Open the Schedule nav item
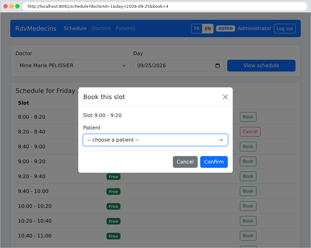 [x=75, y=28]
